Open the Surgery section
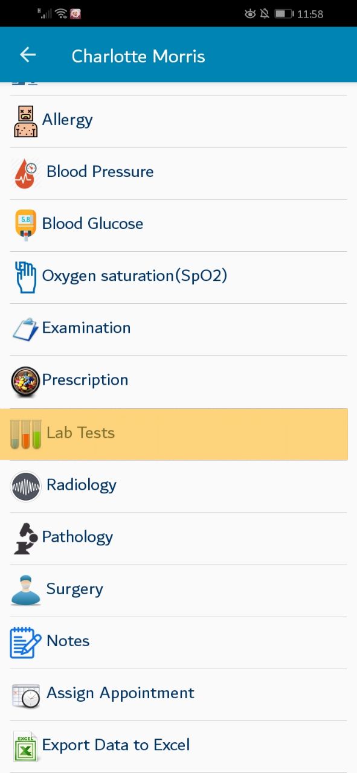This screenshot has width=357, height=773. (179, 591)
